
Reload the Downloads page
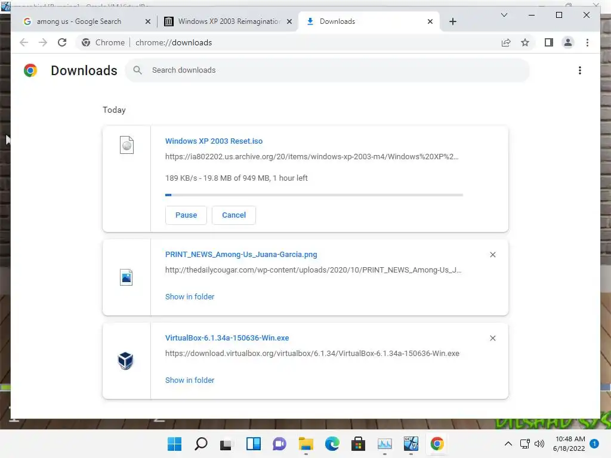click(62, 42)
